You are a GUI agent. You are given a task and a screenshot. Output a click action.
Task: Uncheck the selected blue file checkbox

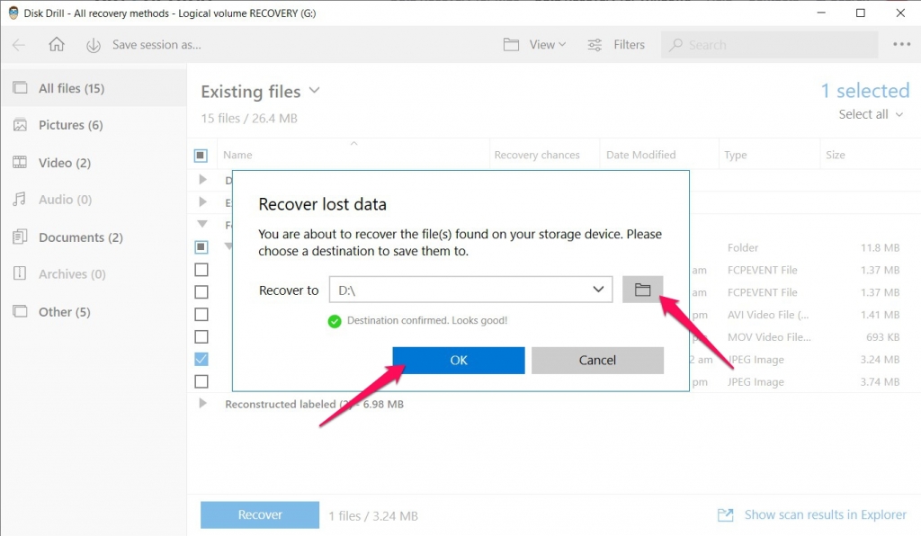tap(201, 358)
